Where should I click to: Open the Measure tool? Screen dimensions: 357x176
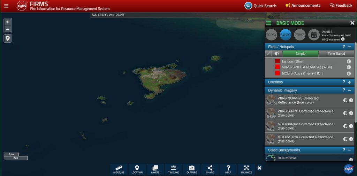click(119, 169)
